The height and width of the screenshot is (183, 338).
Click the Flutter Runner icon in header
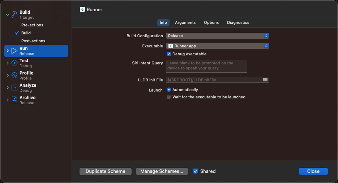(x=82, y=9)
